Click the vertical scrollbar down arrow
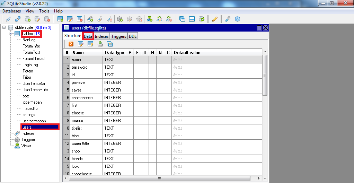Screen dimensions: 354x183 265,178
